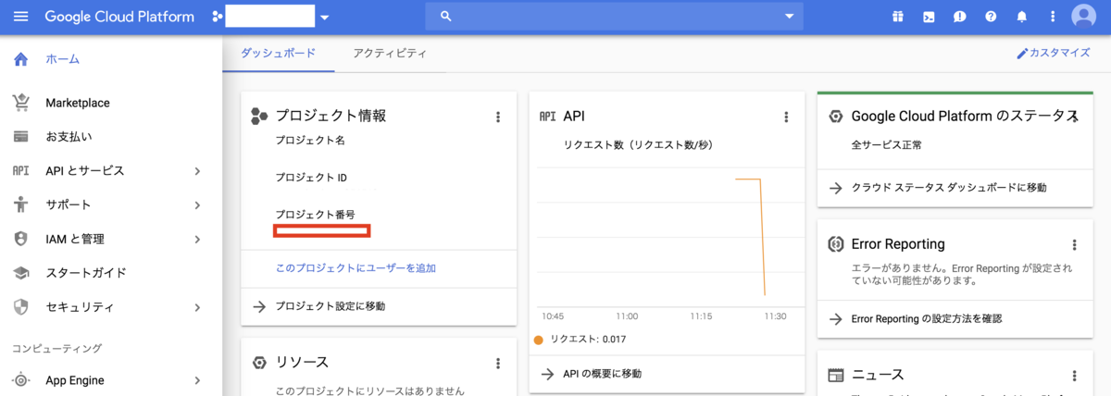Expand the サポート submenu chevron
Viewport: 1111px width, 396px height.
click(x=197, y=204)
